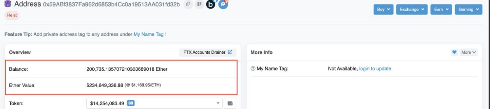Copy the address to the clipboard
Viewport: 490px width, 109px height.
(188, 4)
